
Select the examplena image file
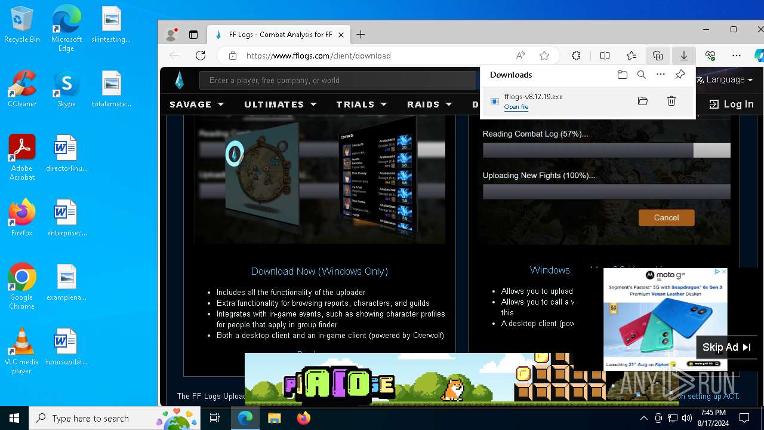66,282
